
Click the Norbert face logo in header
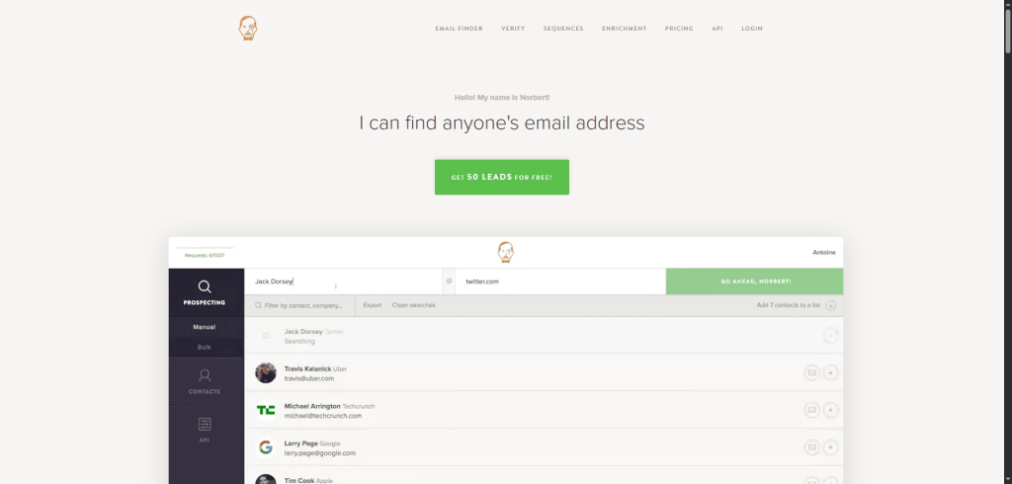click(x=248, y=29)
